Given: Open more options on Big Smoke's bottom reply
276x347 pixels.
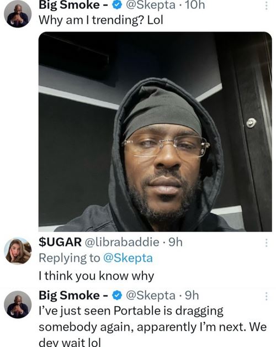Looking at the screenshot, I should coord(267,296).
